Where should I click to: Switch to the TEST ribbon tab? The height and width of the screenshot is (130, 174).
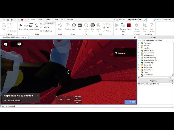[56, 20]
